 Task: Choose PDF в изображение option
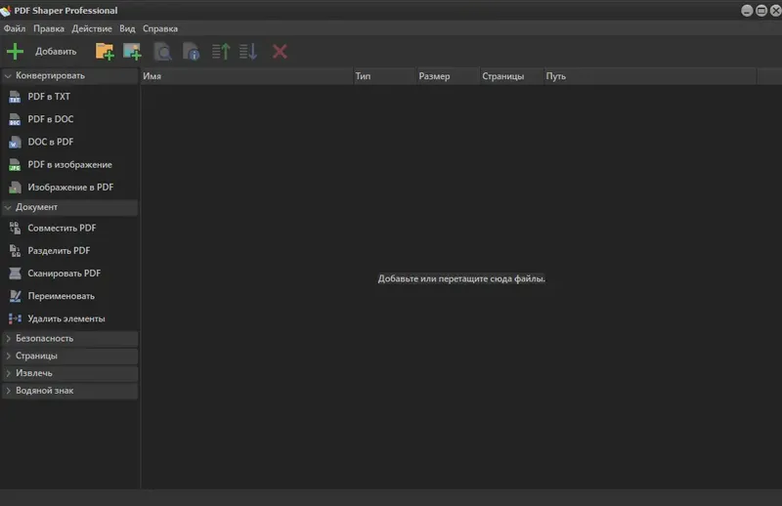click(69, 165)
